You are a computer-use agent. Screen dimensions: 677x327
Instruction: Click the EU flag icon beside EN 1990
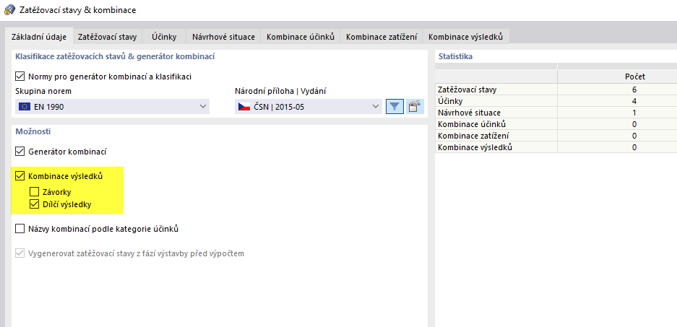[x=25, y=107]
